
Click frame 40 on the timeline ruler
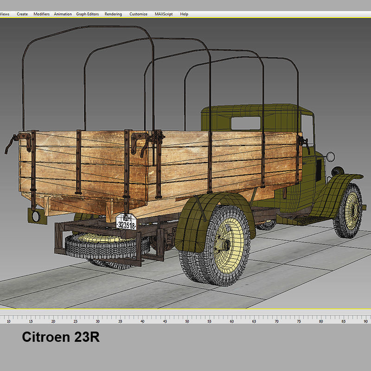142,321
